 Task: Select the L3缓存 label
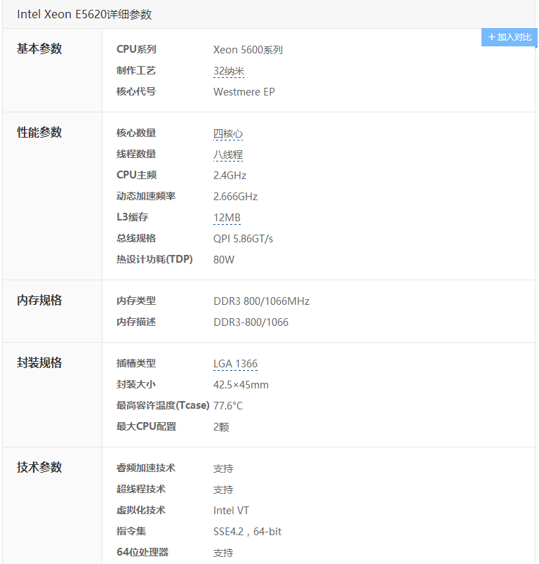(132, 217)
